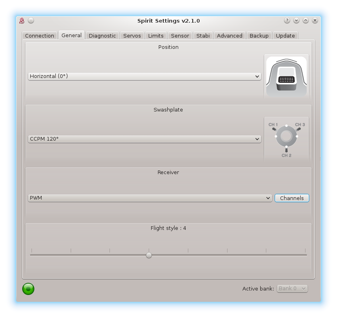Image resolution: width=337 pixels, height=318 pixels.
Task: Click the Spirit logo icon in title bar
Action: (22, 21)
